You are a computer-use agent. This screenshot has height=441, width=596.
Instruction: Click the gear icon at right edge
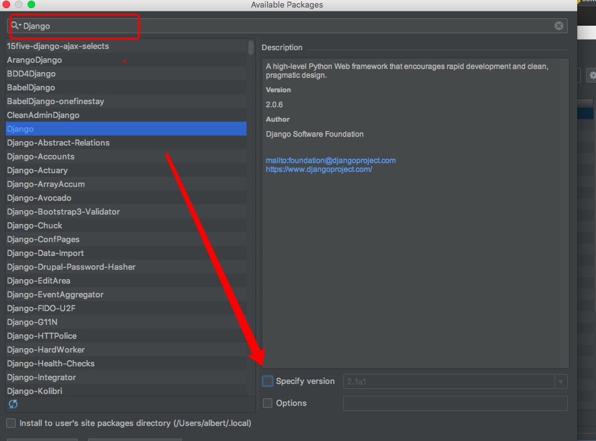click(x=592, y=76)
